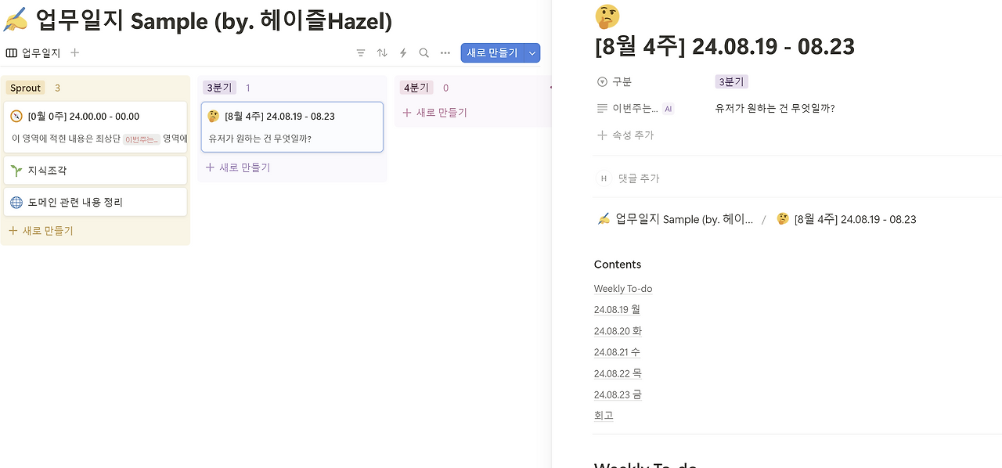
Task: Add new card under 4분기 column
Action: pos(434,113)
